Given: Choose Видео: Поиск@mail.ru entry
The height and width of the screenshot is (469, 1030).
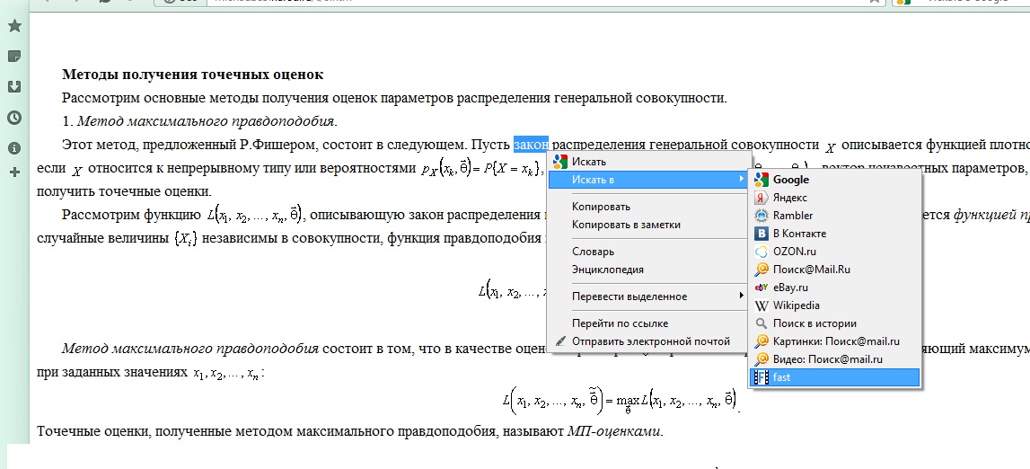Looking at the screenshot, I should pos(835,359).
